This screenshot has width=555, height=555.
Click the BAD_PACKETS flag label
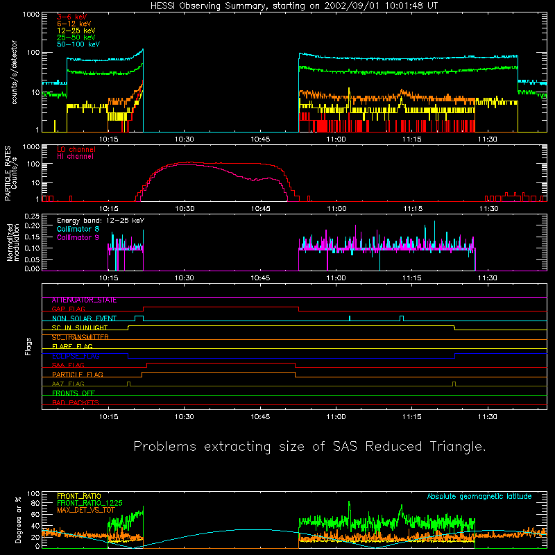click(x=76, y=403)
